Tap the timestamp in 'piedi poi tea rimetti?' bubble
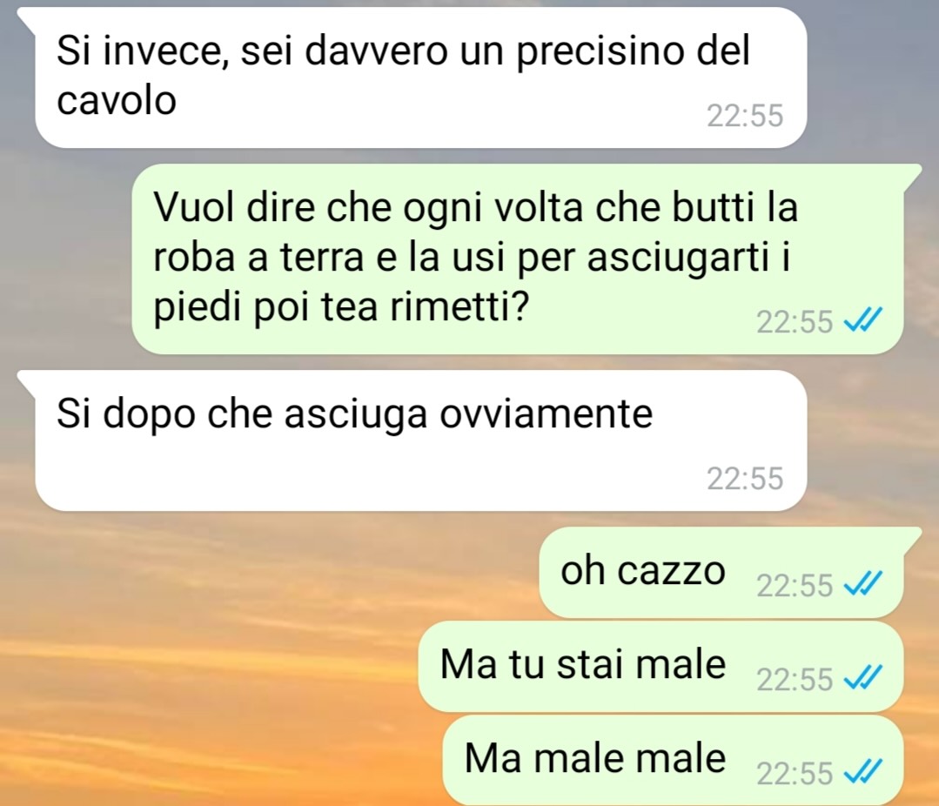Screen dimensions: 939x806 tap(795, 322)
